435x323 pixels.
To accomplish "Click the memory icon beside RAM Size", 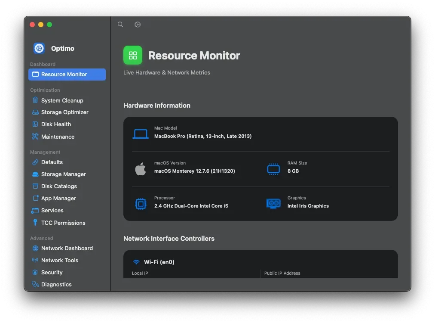I will coord(273,169).
